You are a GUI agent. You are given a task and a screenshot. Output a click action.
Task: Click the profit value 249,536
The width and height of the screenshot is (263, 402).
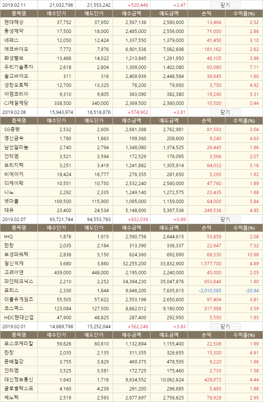[213, 211]
